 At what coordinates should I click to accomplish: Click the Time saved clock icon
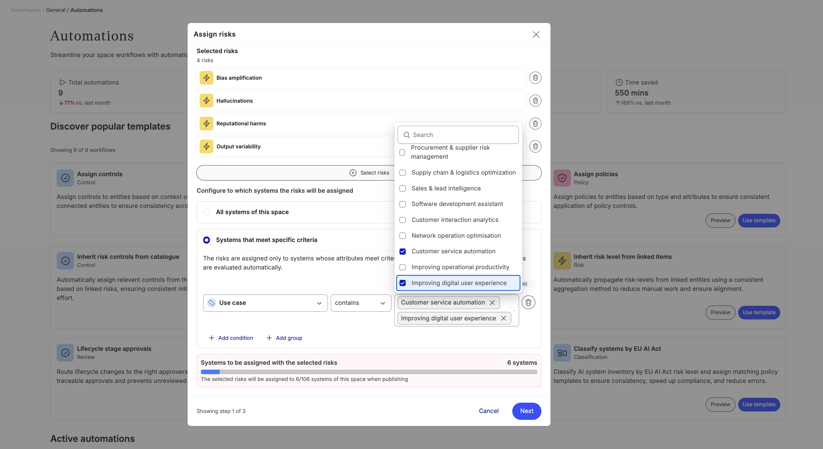coord(619,82)
